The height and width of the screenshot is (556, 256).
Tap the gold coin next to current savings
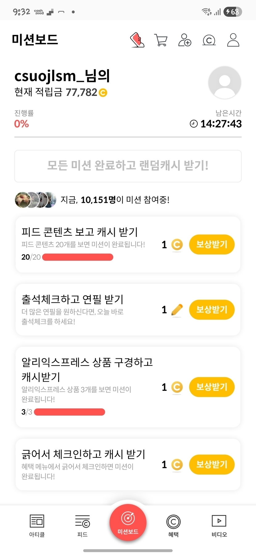103,92
